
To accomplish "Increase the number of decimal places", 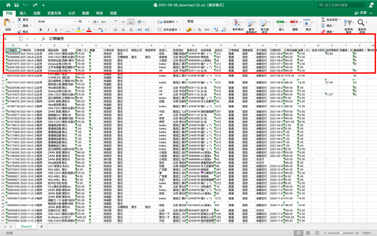I will 216,30.
